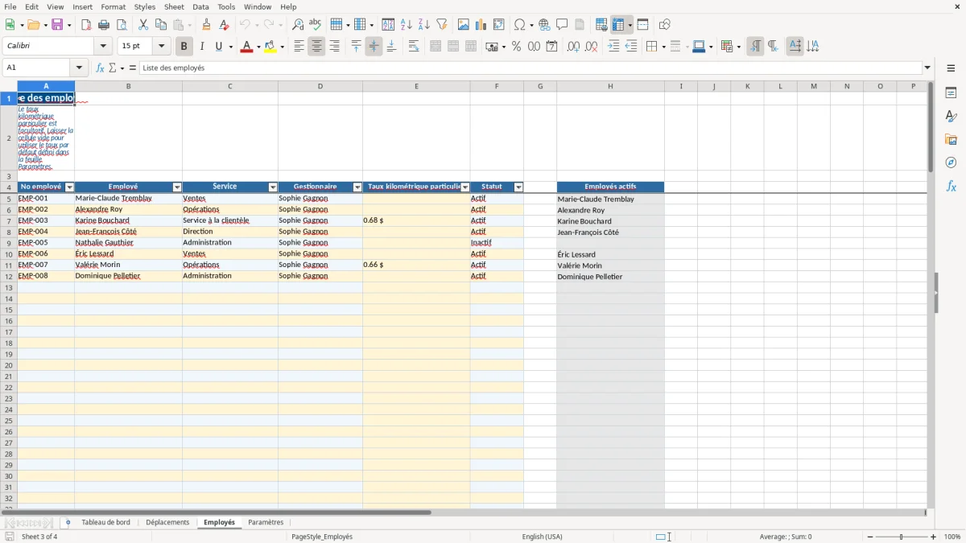Toggle Freeze Rows and Columns
966x543 pixels.
[x=618, y=25]
